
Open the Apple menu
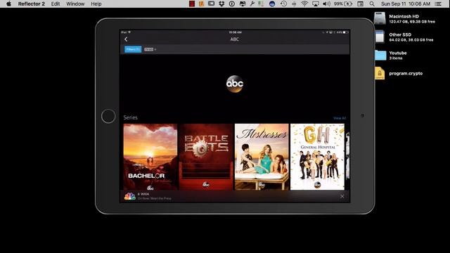click(x=8, y=4)
